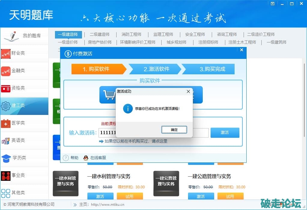Select the 消防工程师 tab
This screenshot has width=307, height=210.
(131, 34)
